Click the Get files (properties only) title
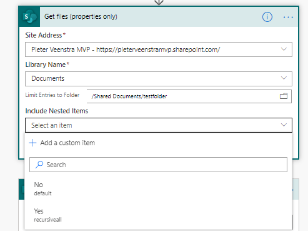 point(81,16)
